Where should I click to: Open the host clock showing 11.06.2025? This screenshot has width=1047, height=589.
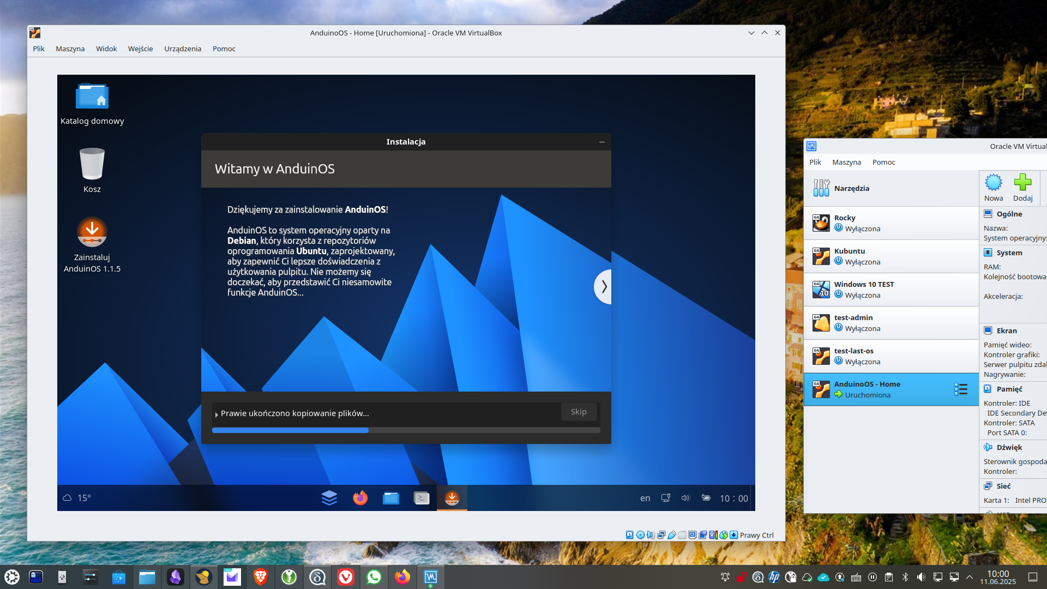998,577
